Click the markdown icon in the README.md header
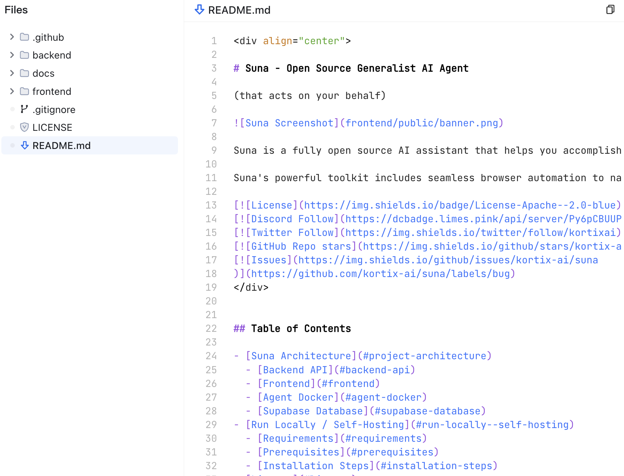This screenshot has height=476, width=624. point(200,10)
